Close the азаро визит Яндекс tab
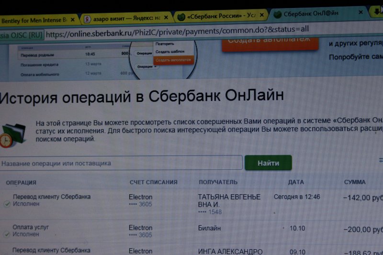383x255 pixels. pyautogui.click(x=166, y=17)
